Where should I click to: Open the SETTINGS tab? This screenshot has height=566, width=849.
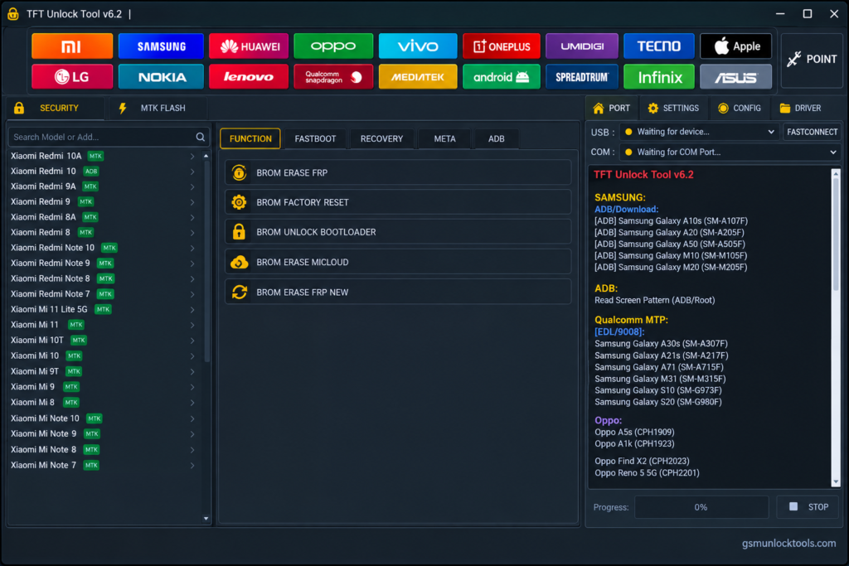(673, 109)
